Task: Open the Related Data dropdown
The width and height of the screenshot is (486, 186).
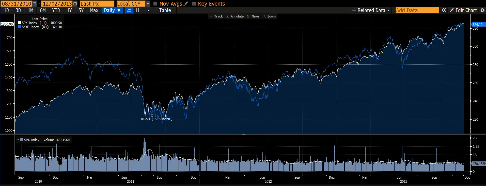Action: (371, 10)
